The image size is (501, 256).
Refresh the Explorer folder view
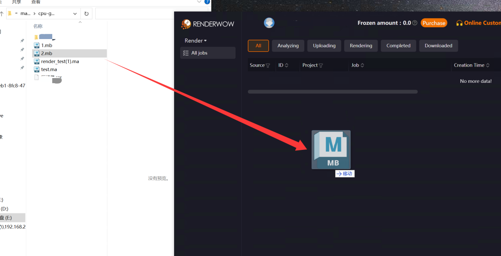[86, 13]
